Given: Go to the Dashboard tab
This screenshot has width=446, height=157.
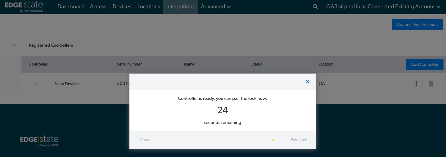Looking at the screenshot, I should coord(70,7).
